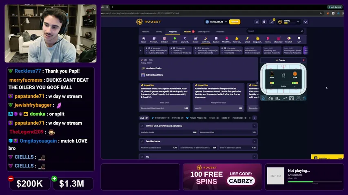
Task: Switch to the In-Play tab
Action: click(x=159, y=32)
